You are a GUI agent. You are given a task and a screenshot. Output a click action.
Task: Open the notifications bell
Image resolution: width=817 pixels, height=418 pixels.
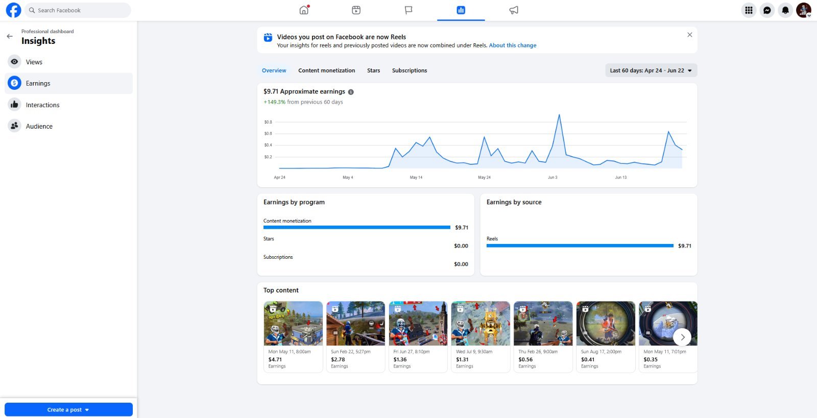point(785,10)
